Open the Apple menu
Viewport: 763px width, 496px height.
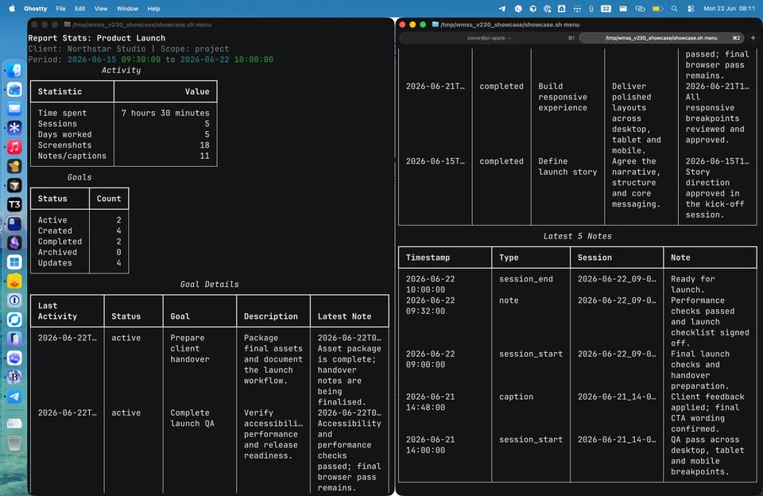click(12, 8)
